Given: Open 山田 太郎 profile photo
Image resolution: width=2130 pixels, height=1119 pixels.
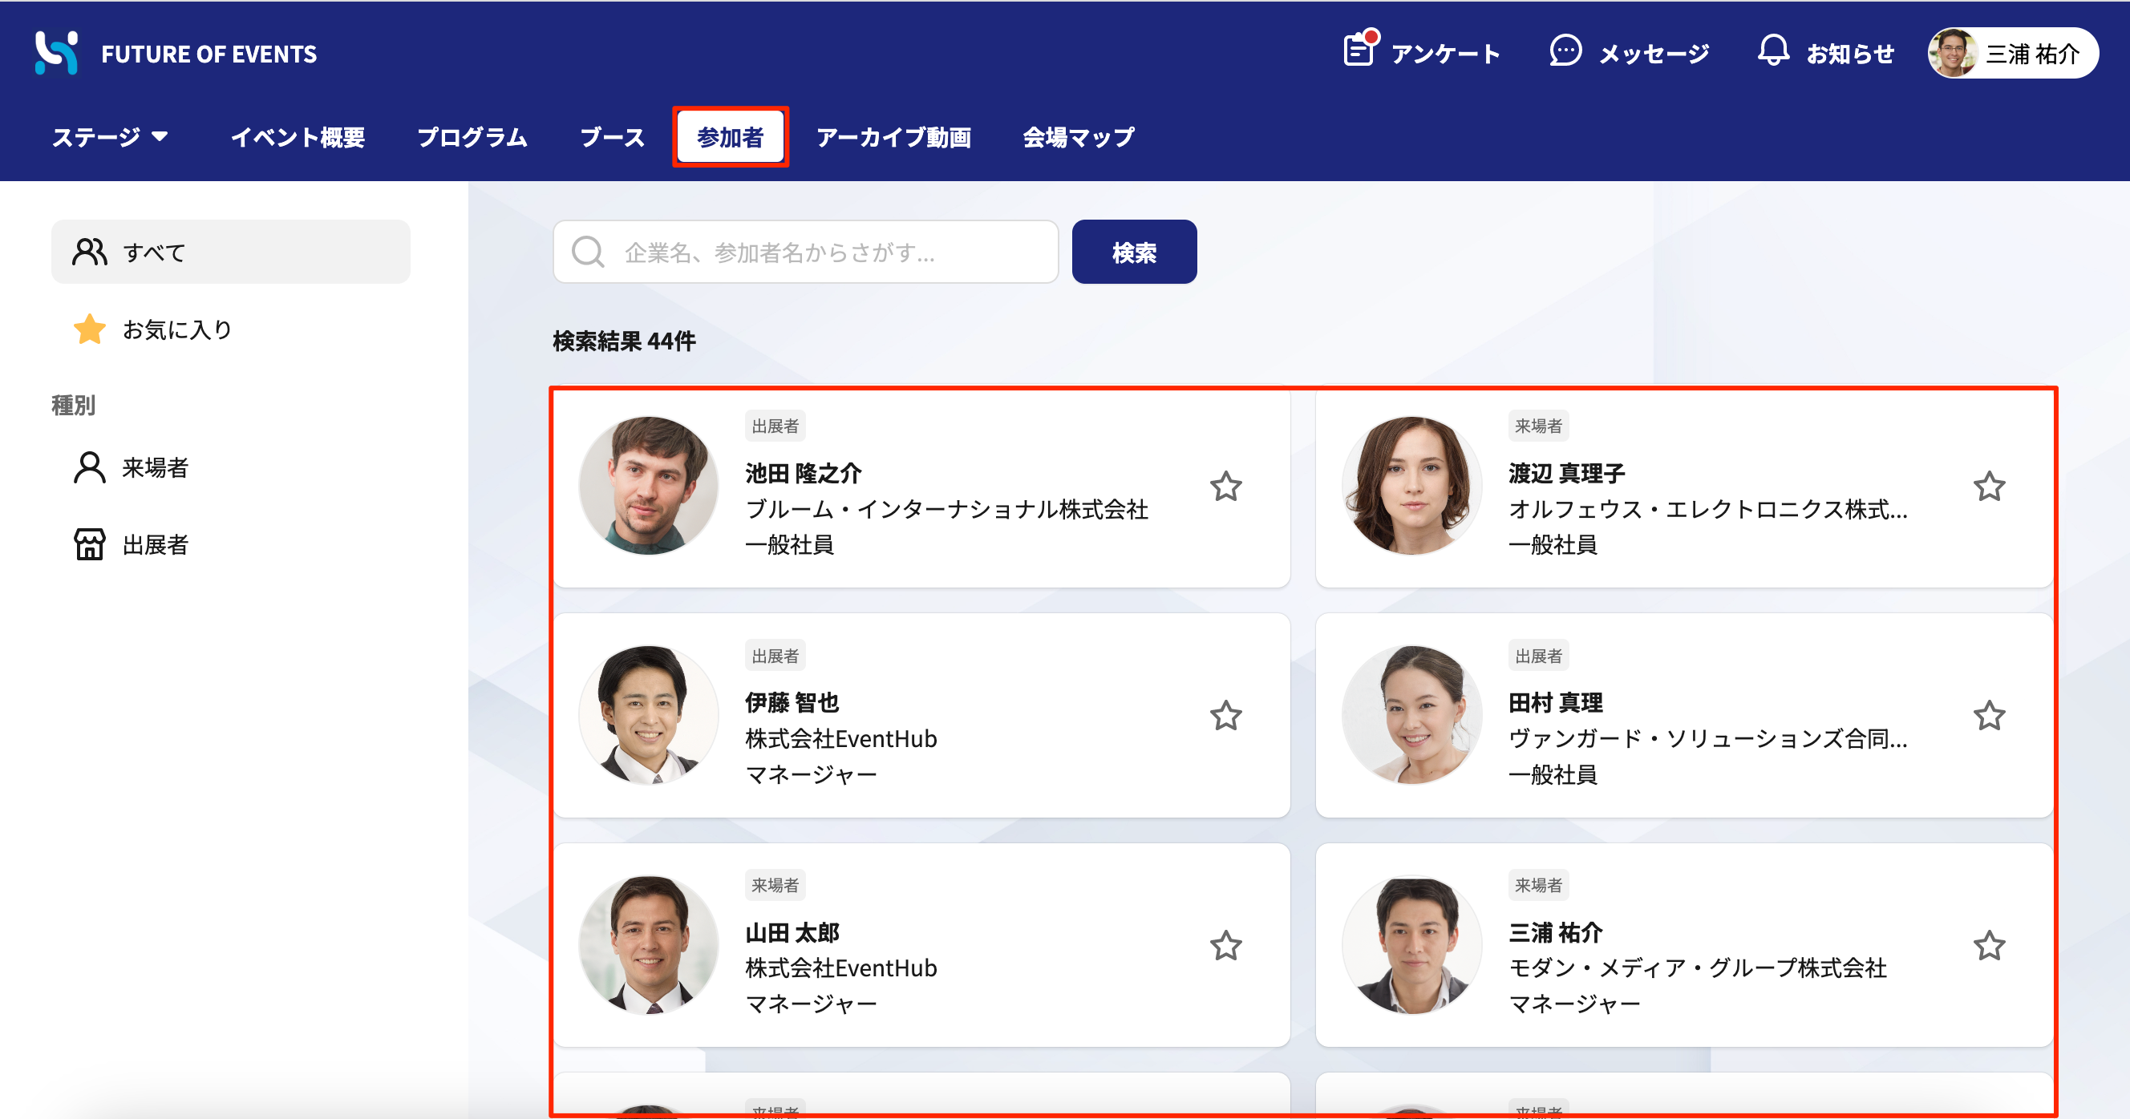Looking at the screenshot, I should [x=649, y=945].
